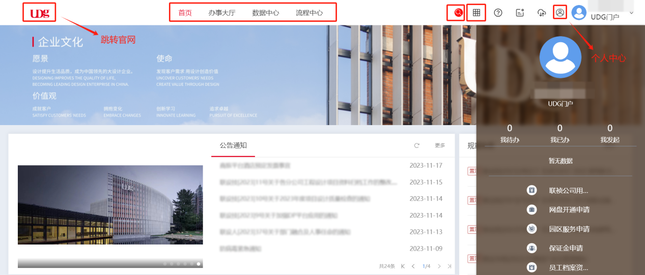Switch to 数据中心 tab

(x=265, y=13)
